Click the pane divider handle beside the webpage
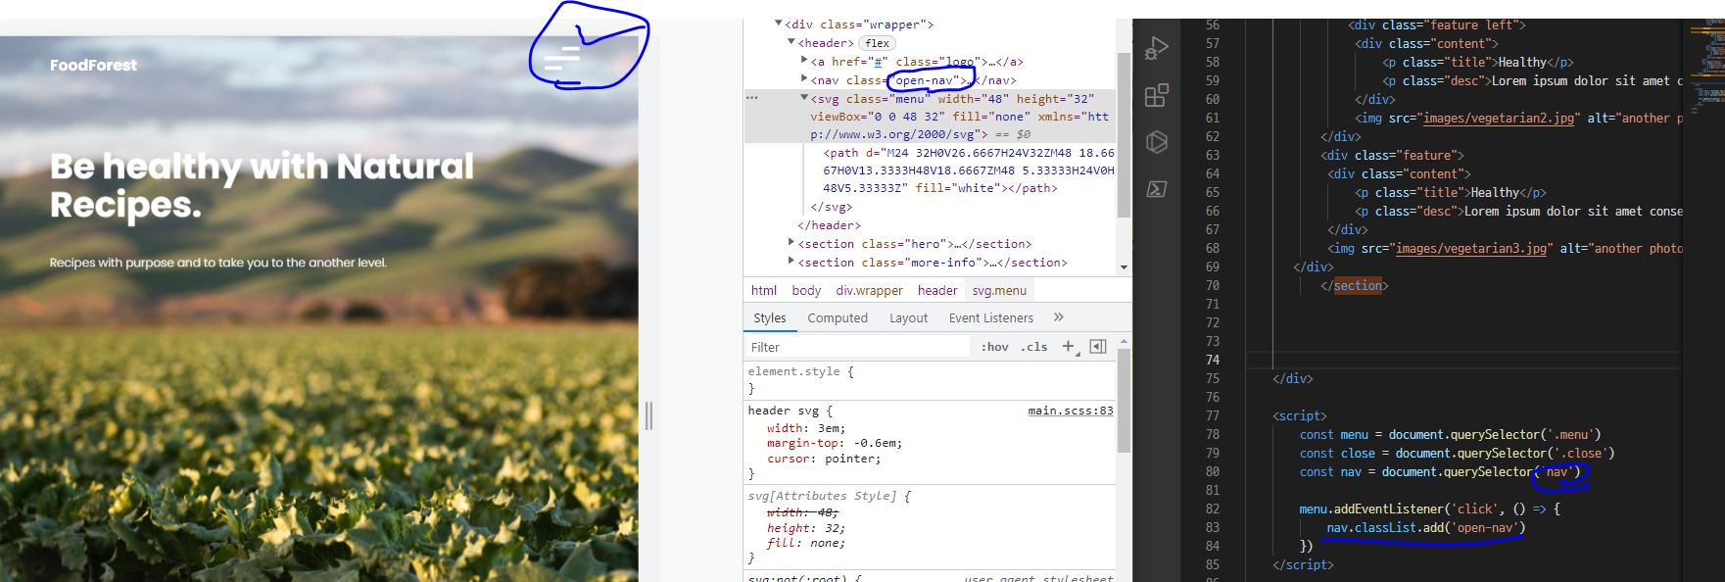 click(x=648, y=415)
